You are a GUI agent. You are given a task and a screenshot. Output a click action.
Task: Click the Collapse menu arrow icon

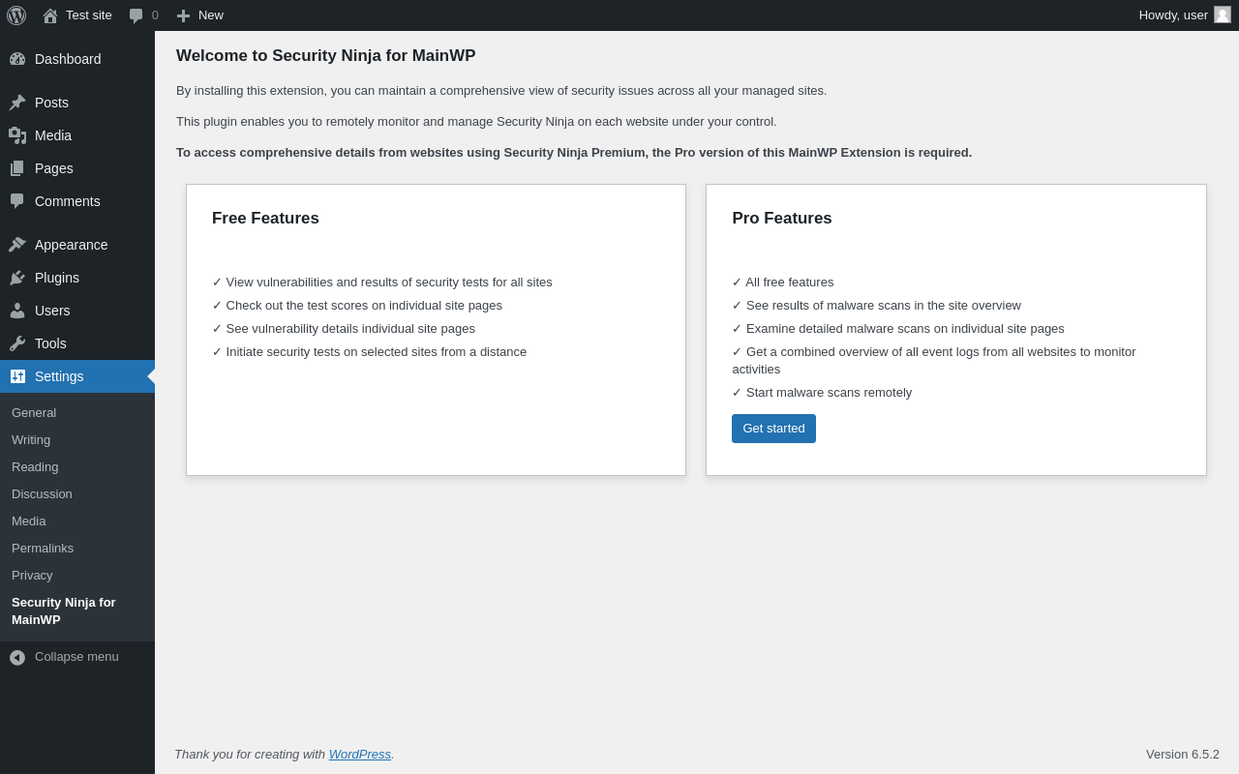pos(17,657)
